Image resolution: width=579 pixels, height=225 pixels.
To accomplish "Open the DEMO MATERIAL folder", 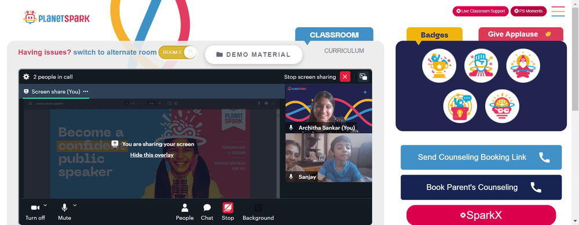I will pyautogui.click(x=254, y=54).
